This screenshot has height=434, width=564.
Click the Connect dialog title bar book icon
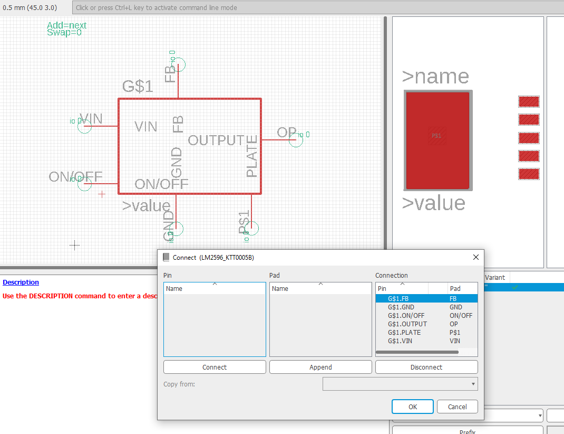coord(167,257)
